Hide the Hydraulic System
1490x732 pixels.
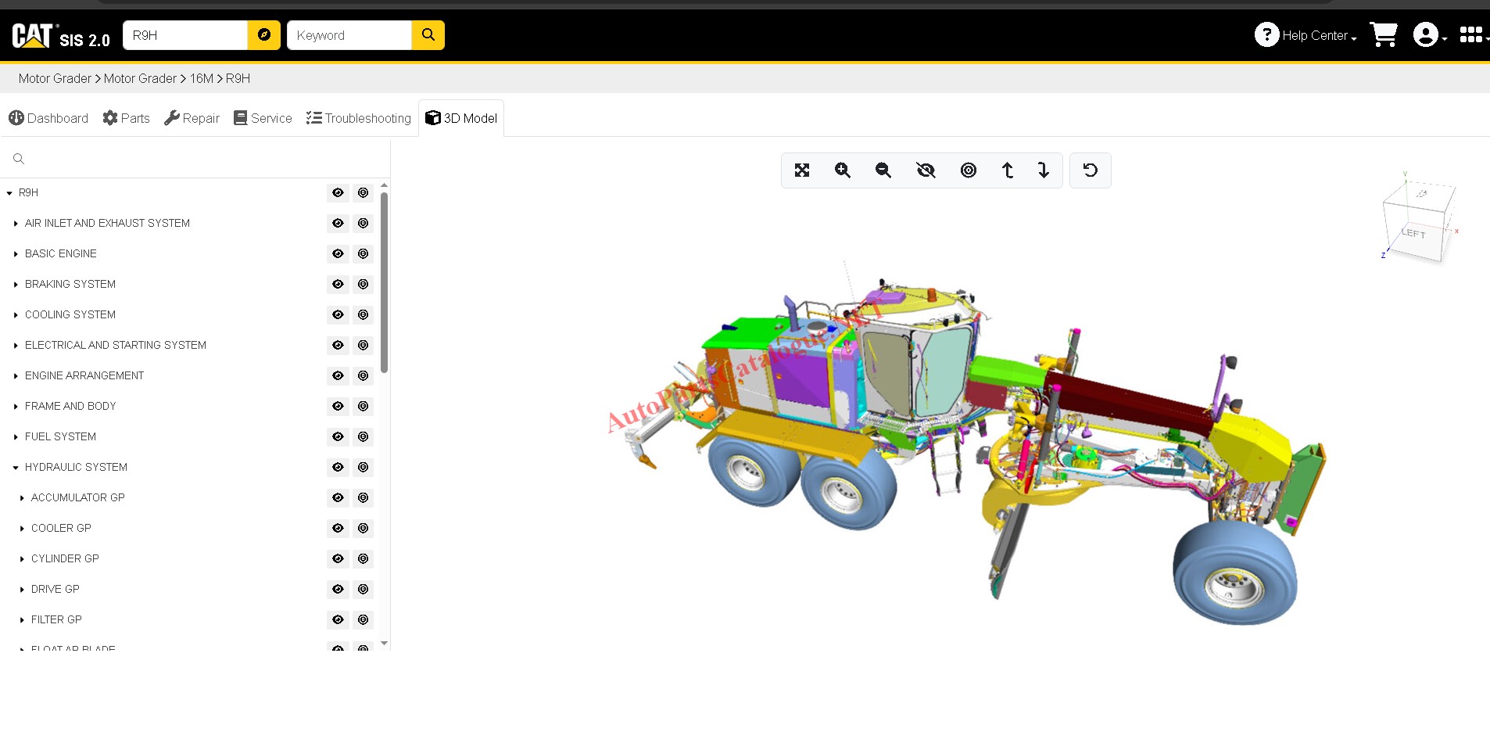(338, 467)
